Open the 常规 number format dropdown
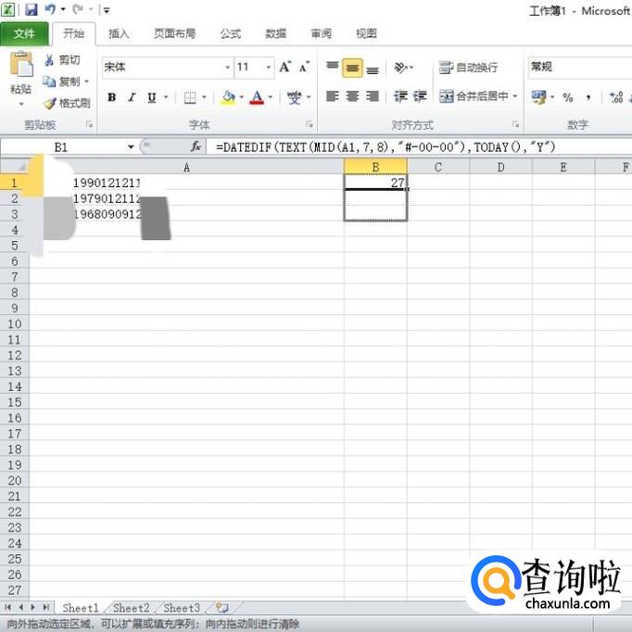The width and height of the screenshot is (632, 632). point(579,67)
